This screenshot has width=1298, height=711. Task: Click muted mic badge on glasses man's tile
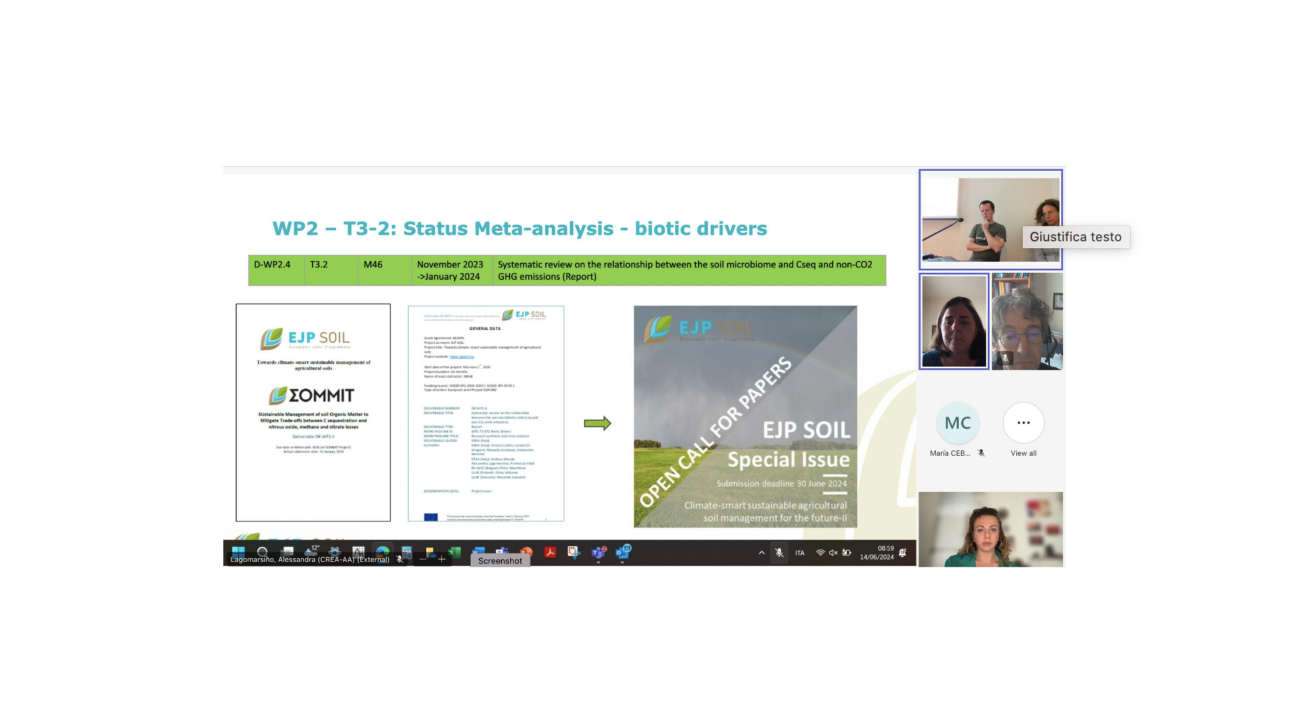coord(1004,358)
